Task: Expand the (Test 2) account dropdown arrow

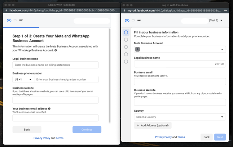Action: [221, 20]
